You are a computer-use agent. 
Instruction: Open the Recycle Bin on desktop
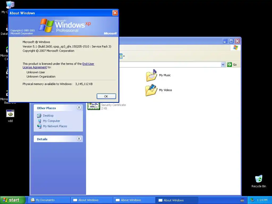tap(259, 181)
